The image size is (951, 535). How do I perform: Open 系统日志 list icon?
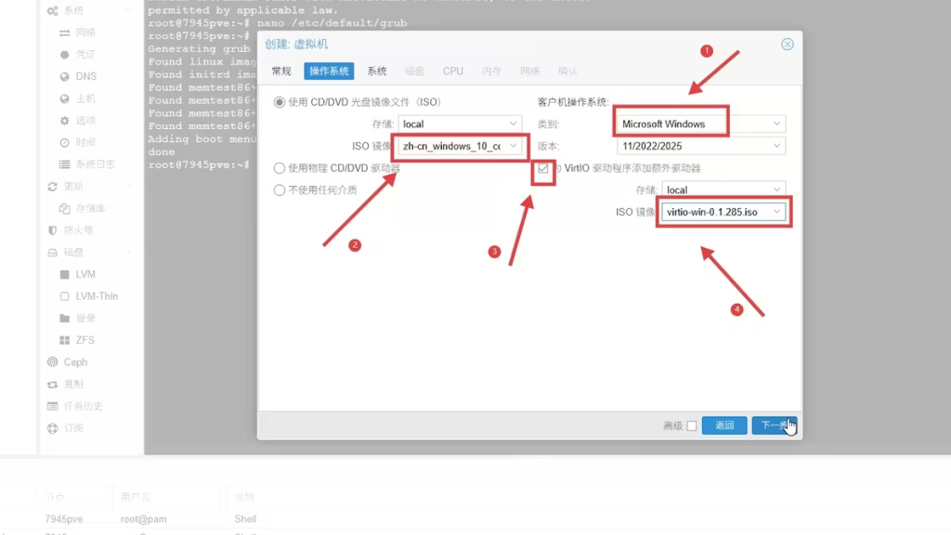pyautogui.click(x=65, y=164)
